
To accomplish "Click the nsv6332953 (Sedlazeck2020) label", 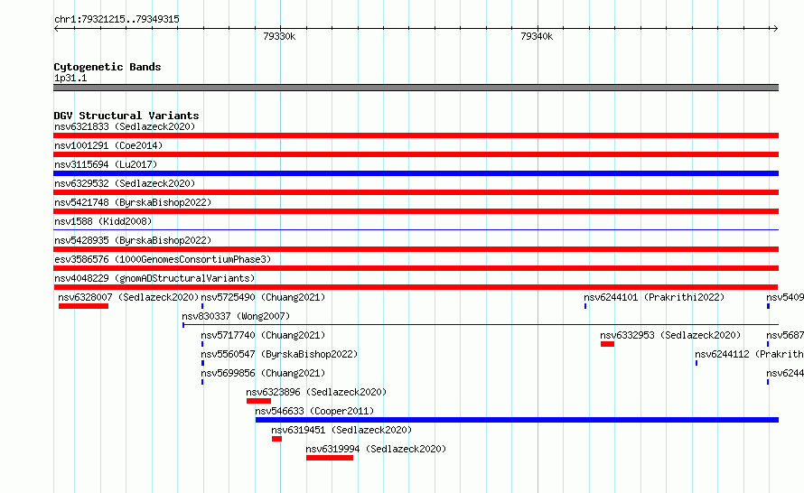I will (670, 335).
